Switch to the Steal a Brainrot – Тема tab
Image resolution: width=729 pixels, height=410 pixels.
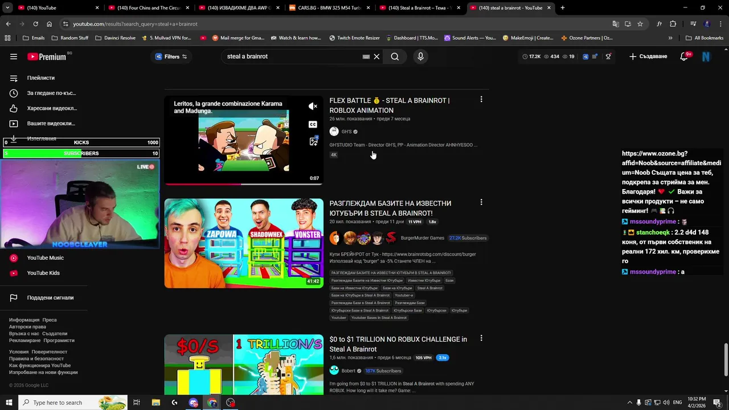click(419, 8)
